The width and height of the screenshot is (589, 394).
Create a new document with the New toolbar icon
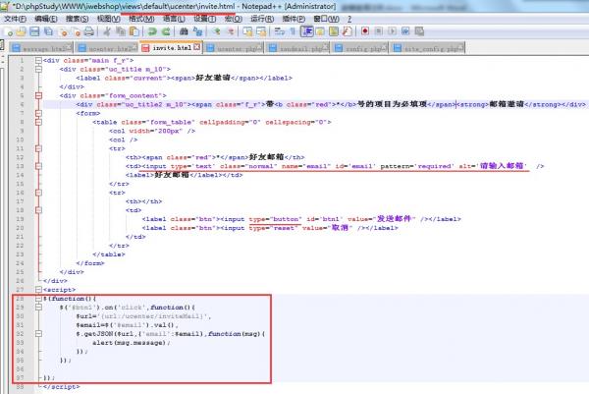coord(8,31)
